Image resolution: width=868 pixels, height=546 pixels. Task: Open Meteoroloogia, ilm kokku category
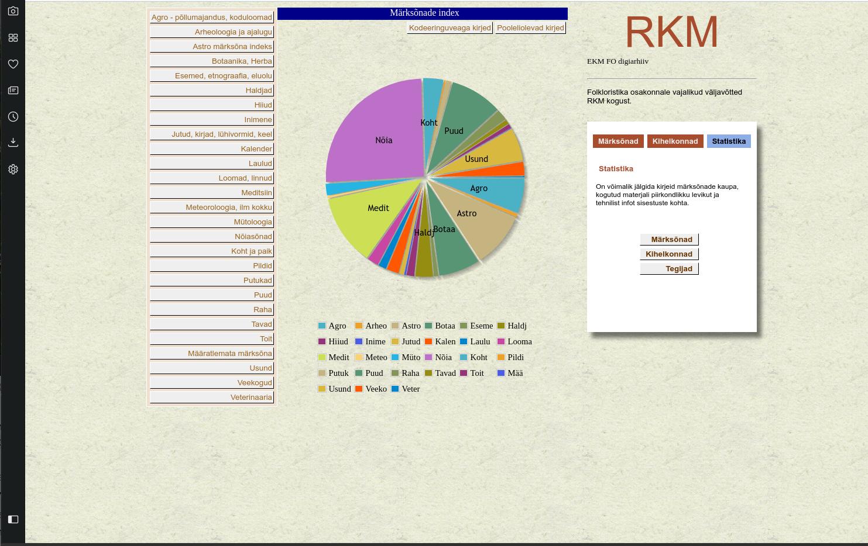tap(212, 207)
